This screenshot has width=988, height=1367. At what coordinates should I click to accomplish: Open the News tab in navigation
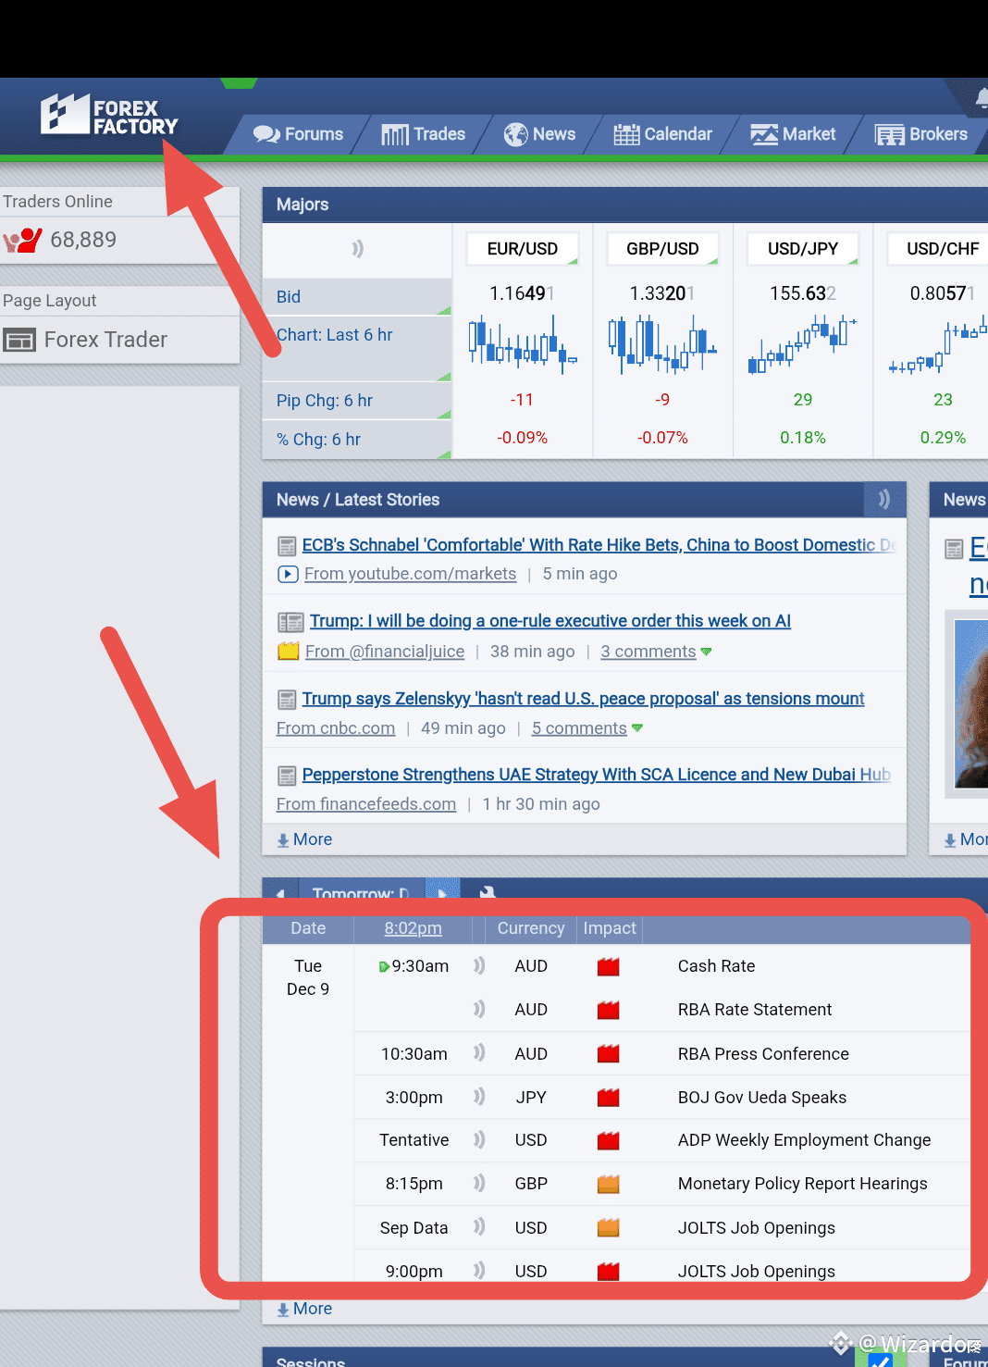[539, 134]
